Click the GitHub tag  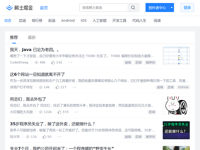click(x=183, y=87)
